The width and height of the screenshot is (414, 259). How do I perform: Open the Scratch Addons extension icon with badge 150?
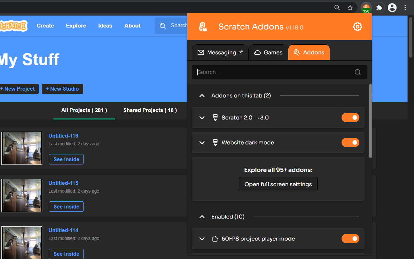point(366,7)
